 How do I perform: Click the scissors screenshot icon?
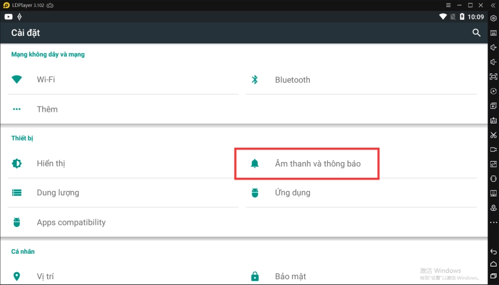(x=494, y=135)
